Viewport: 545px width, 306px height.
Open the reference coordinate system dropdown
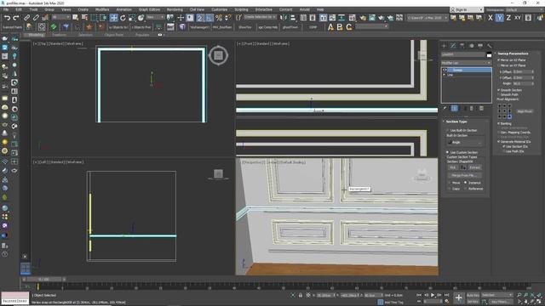click(155, 17)
